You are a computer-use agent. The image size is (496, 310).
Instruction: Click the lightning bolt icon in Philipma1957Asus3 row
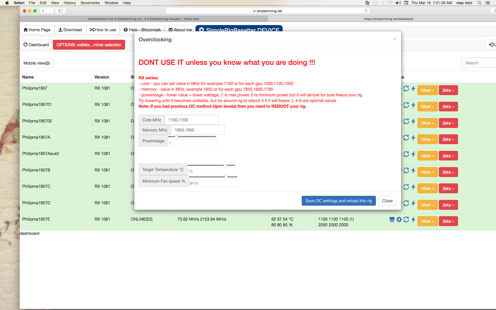point(413,154)
